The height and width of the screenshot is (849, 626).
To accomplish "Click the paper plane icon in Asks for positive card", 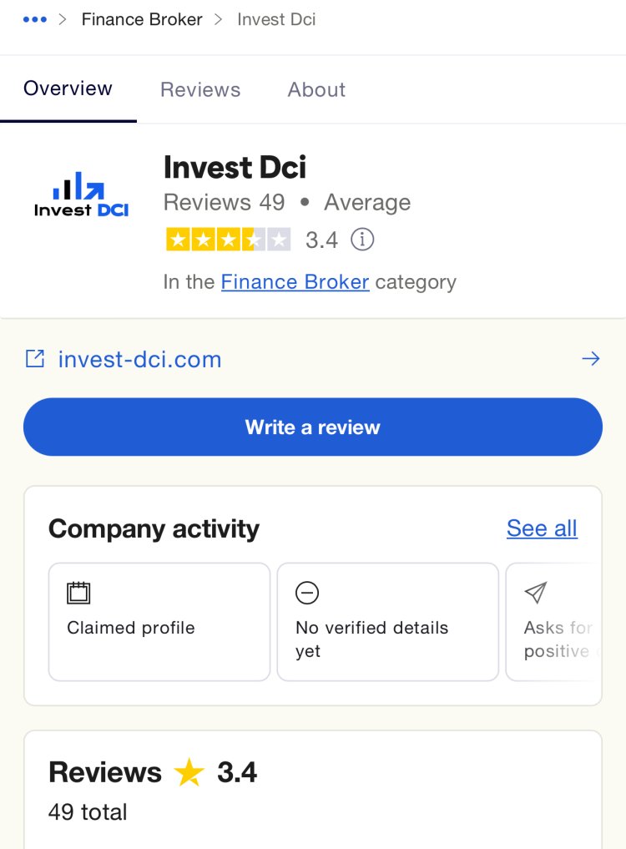I will 536,593.
